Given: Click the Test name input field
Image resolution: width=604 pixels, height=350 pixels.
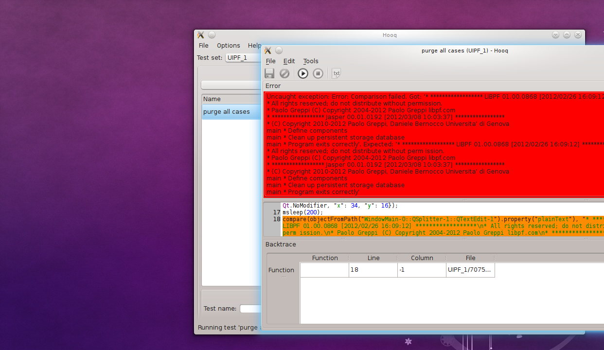Looking at the screenshot, I should pyautogui.click(x=250, y=309).
